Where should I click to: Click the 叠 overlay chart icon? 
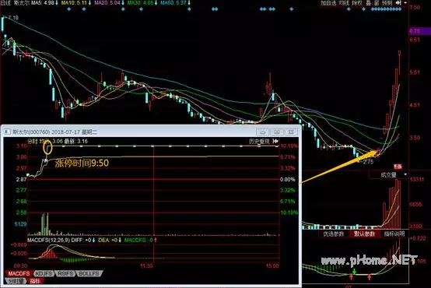click(369, 3)
